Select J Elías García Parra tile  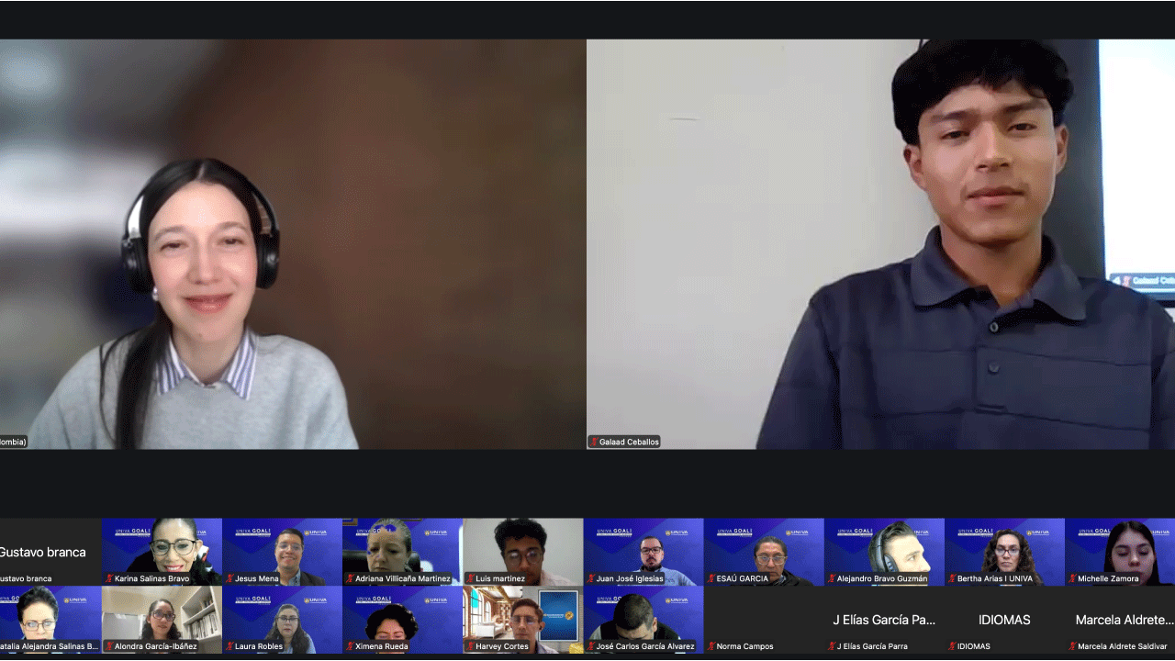[x=883, y=620]
